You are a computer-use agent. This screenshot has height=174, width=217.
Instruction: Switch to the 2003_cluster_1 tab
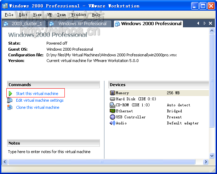coord(24,24)
